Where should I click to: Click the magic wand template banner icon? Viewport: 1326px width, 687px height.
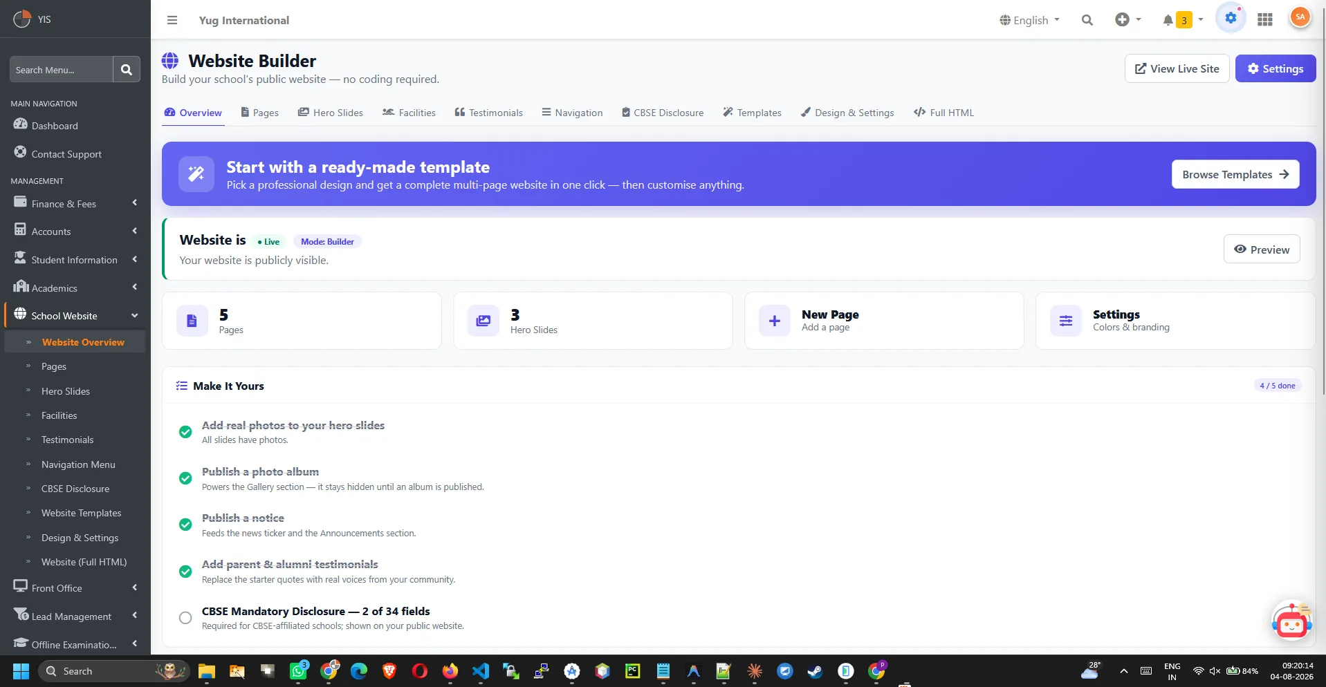(196, 173)
